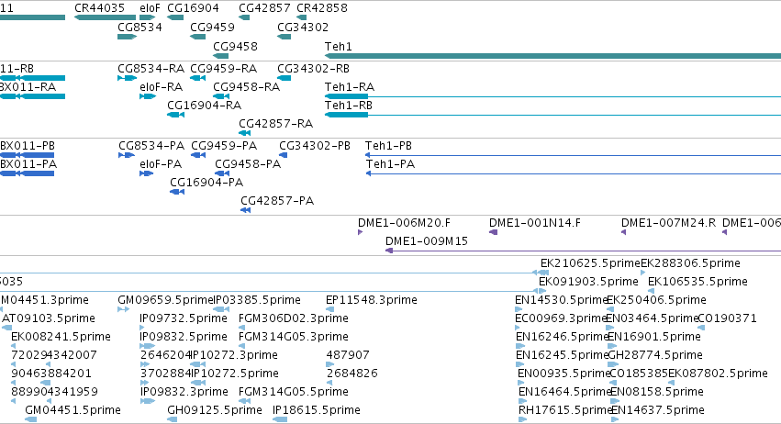Click EST IP09832.3prime

coord(184,392)
